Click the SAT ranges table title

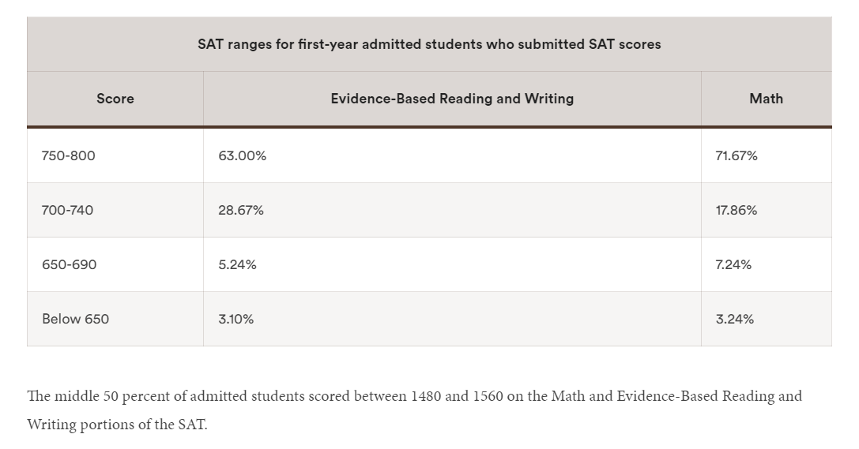pyautogui.click(x=429, y=45)
